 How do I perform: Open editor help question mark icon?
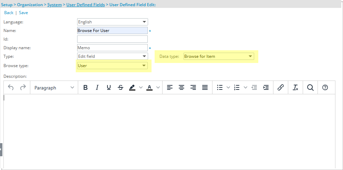[x=325, y=88]
